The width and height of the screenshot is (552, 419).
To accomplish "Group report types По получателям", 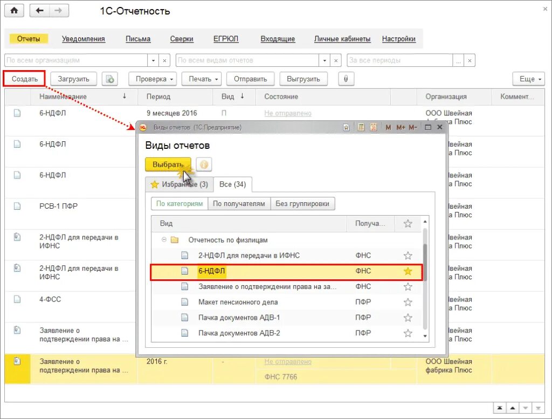I will tap(239, 203).
